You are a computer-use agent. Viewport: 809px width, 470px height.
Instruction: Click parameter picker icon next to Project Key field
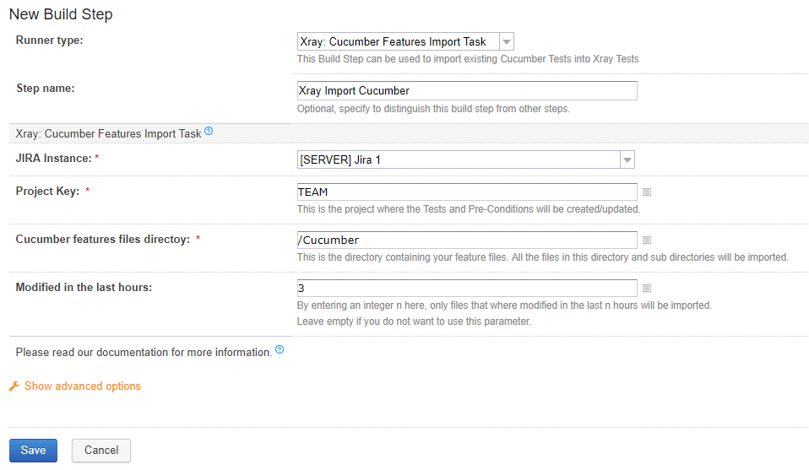pos(647,192)
